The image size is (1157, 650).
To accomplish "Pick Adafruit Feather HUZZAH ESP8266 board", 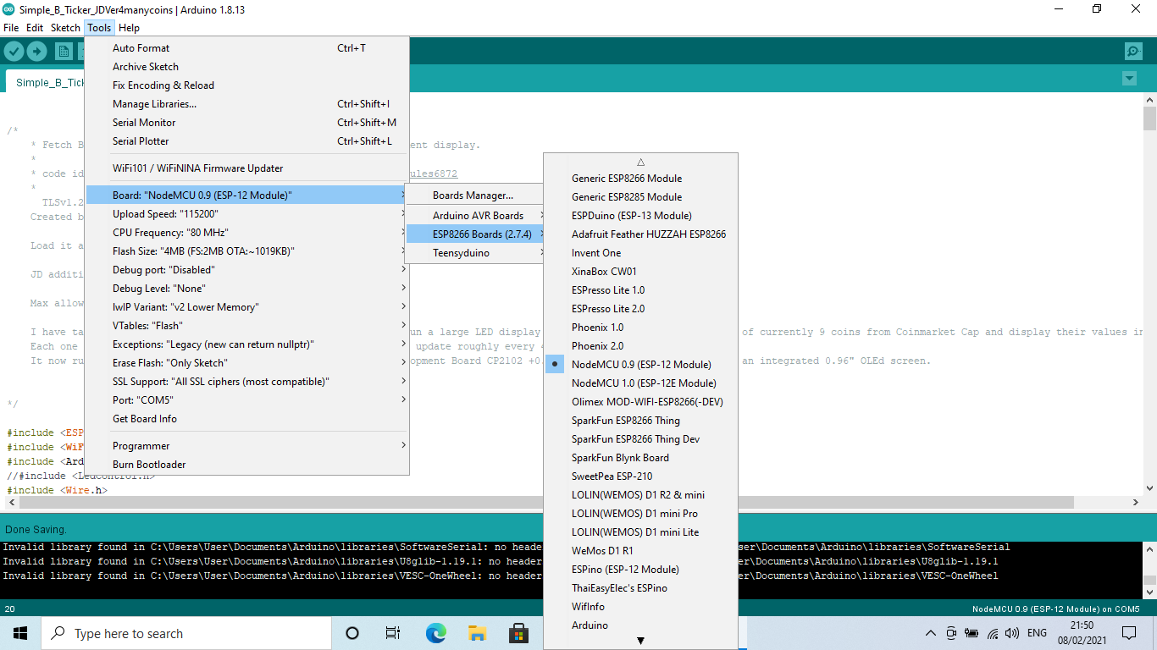I will click(640, 234).
